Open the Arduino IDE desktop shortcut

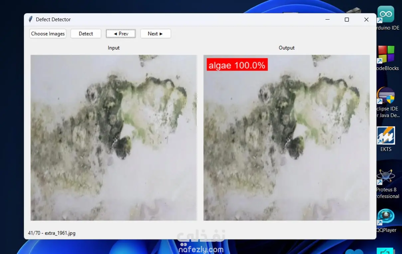tap(387, 19)
